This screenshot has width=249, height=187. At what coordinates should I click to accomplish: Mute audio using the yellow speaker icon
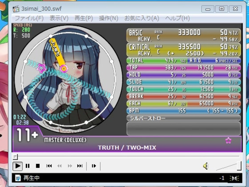point(205,166)
